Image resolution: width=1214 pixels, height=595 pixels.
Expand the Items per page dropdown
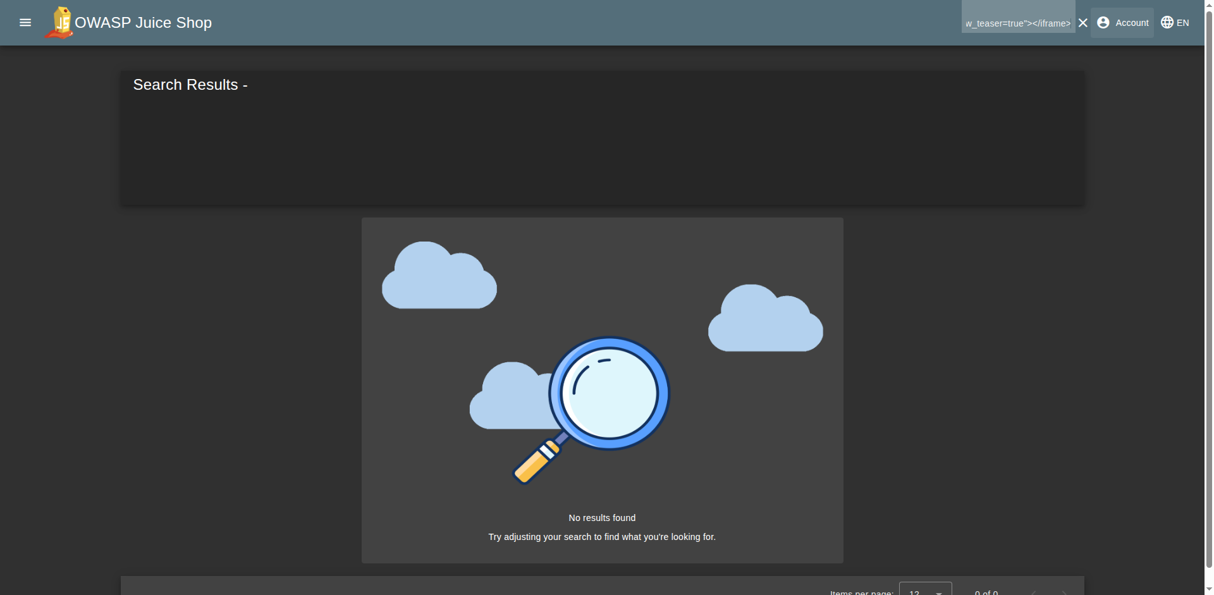click(x=924, y=591)
